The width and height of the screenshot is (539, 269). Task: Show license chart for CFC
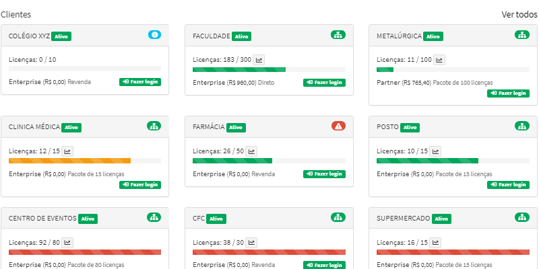coord(251,243)
